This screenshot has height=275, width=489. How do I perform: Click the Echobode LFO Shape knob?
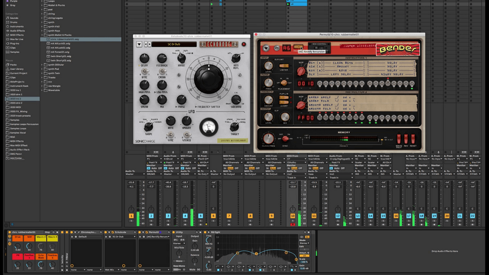point(149,127)
